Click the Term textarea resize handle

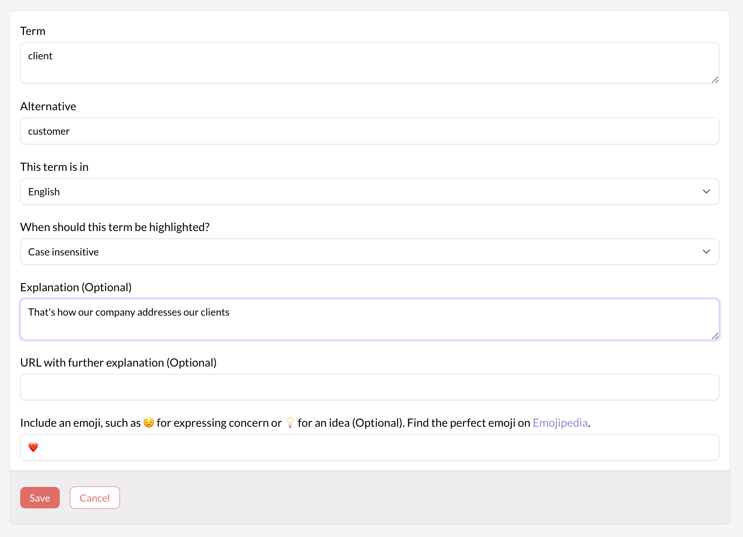[715, 80]
